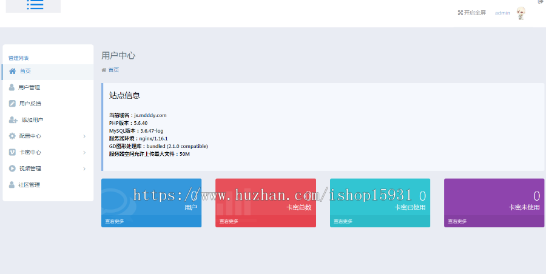
Task: Click the 0 count on the 卡密已使用 card
Action: pyautogui.click(x=422, y=196)
